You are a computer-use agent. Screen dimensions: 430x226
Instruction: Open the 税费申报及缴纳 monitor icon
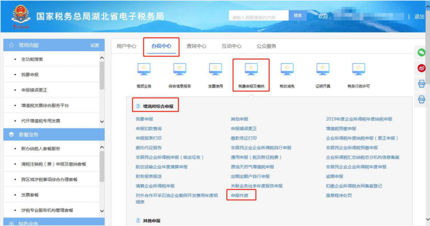pyautogui.click(x=251, y=69)
